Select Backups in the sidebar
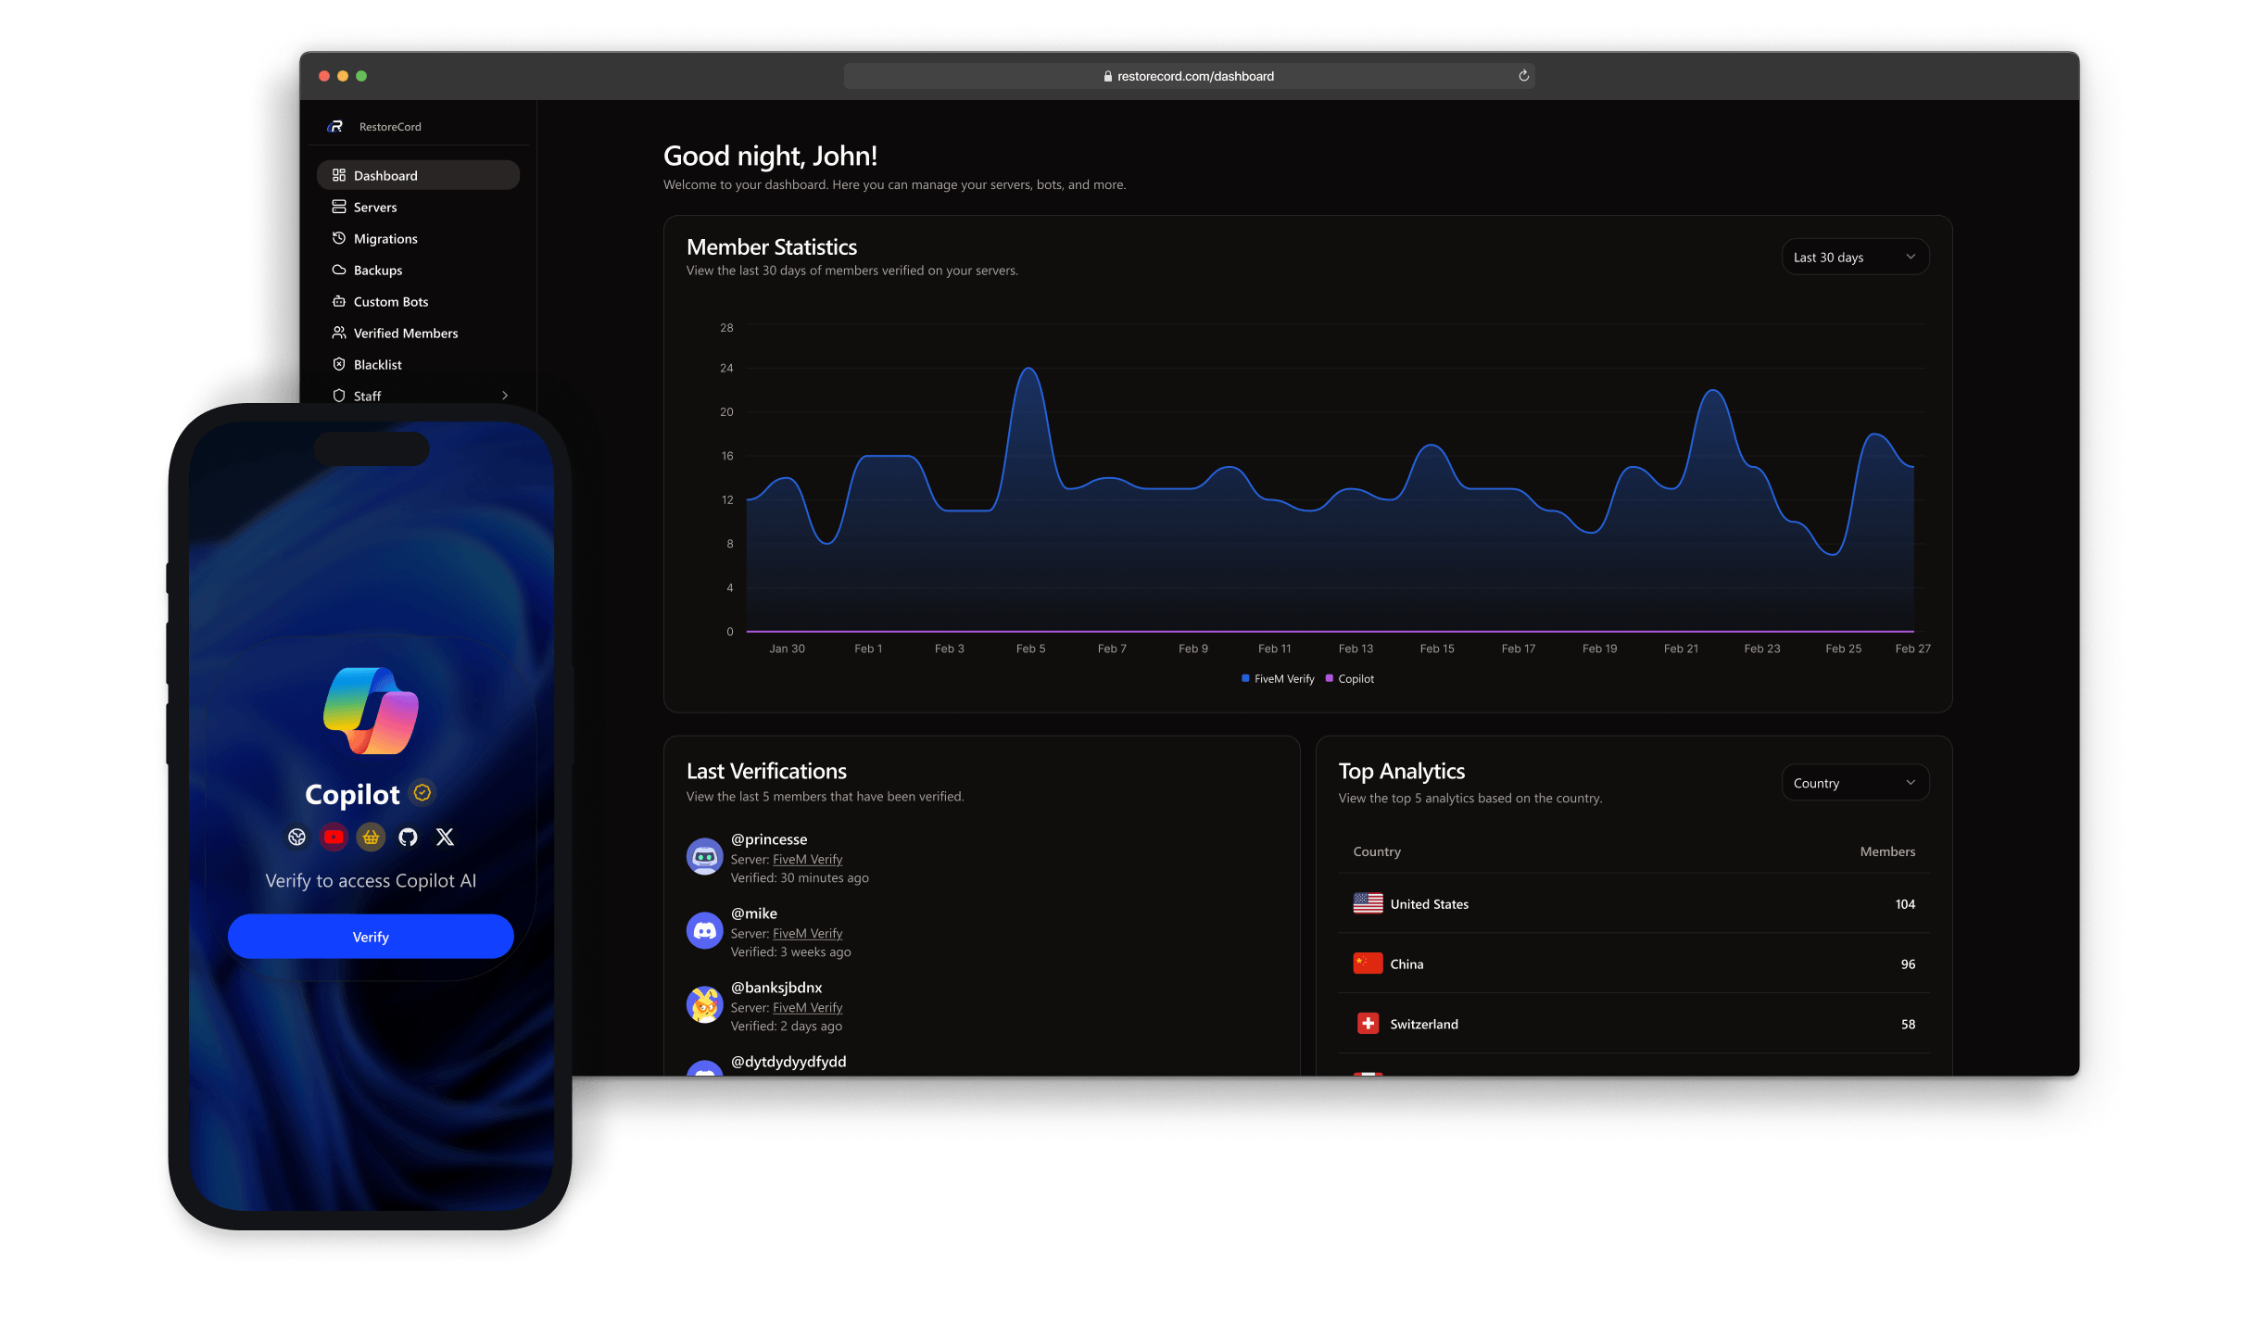Image resolution: width=2245 pixels, height=1323 pixels. coord(418,270)
